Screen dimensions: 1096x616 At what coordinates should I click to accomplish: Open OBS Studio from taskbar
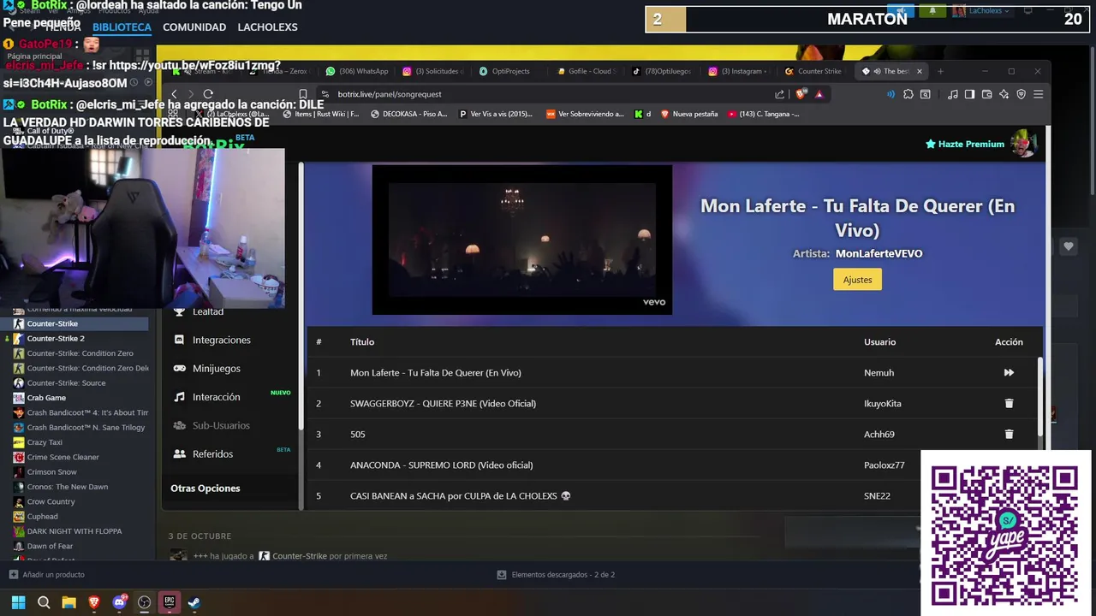pos(144,602)
